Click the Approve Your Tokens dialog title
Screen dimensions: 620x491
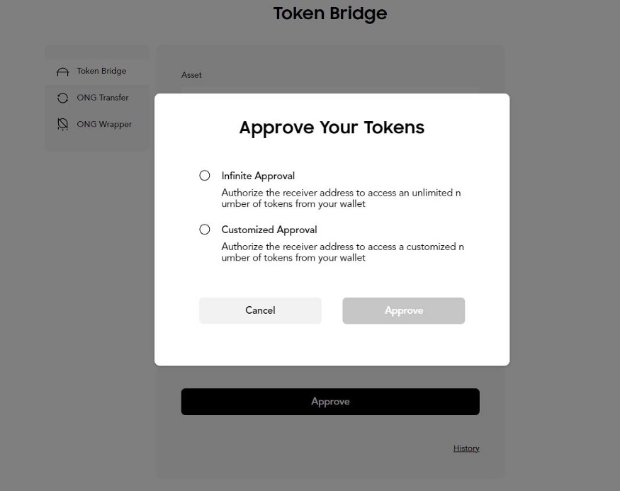click(x=332, y=128)
